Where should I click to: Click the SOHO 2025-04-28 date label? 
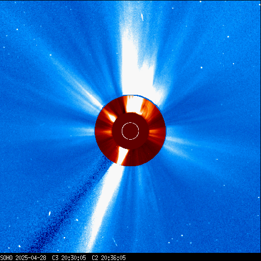pos(23,258)
